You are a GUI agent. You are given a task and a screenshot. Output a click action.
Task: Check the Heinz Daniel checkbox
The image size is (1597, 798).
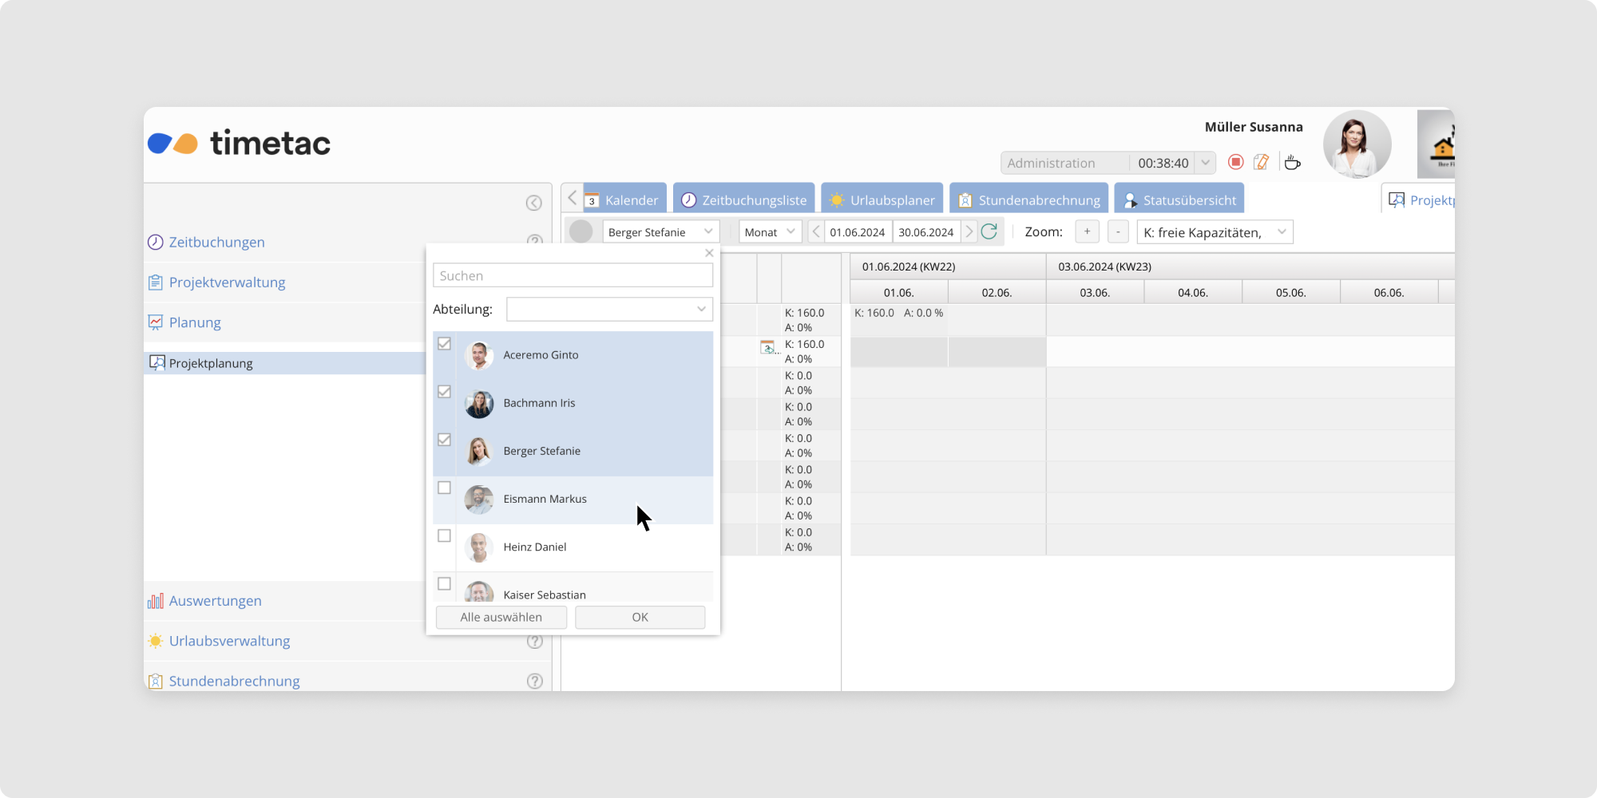445,535
